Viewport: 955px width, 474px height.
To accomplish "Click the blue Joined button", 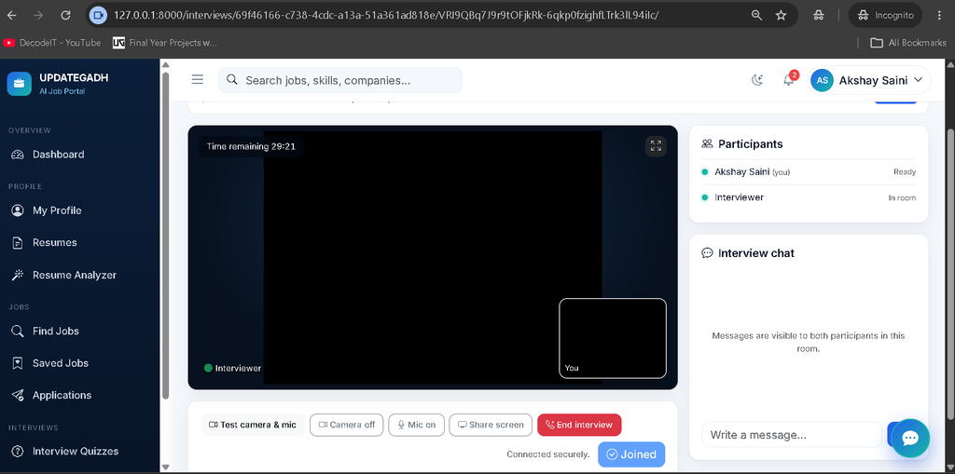I will (x=631, y=454).
